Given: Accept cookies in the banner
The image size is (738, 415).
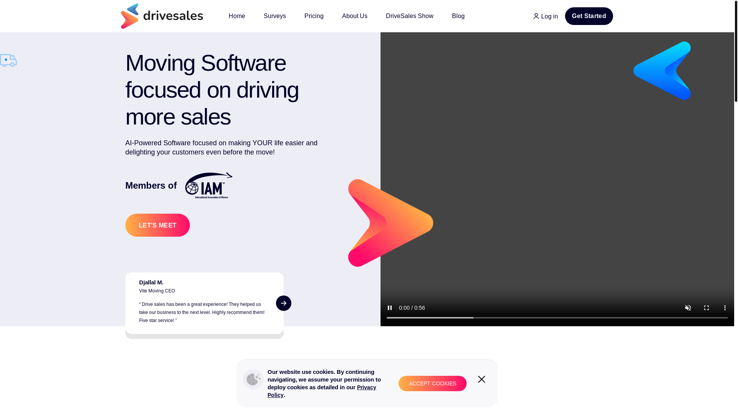Looking at the screenshot, I should click(x=432, y=383).
